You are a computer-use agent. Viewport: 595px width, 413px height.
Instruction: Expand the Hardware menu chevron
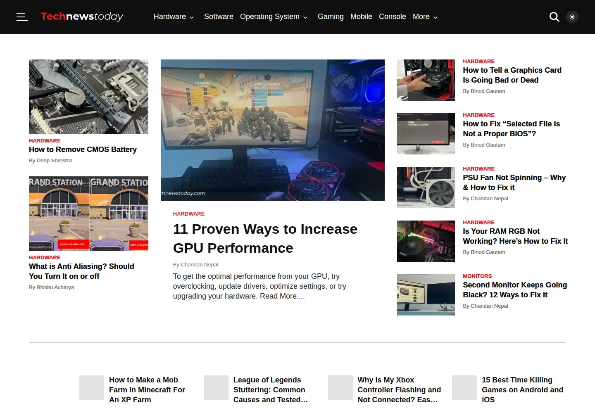coord(192,17)
